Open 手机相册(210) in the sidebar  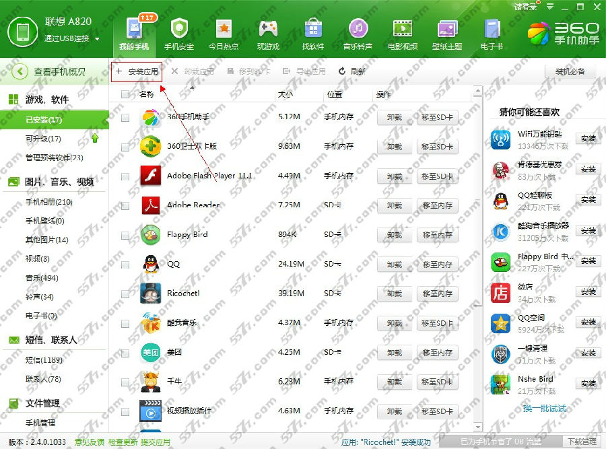coord(49,202)
